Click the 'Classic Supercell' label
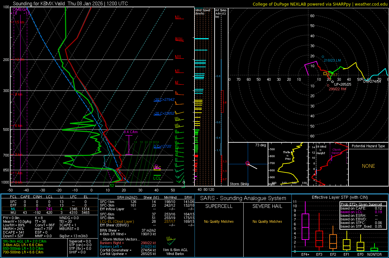This screenshot has width=389, height=258. click(x=337, y=151)
